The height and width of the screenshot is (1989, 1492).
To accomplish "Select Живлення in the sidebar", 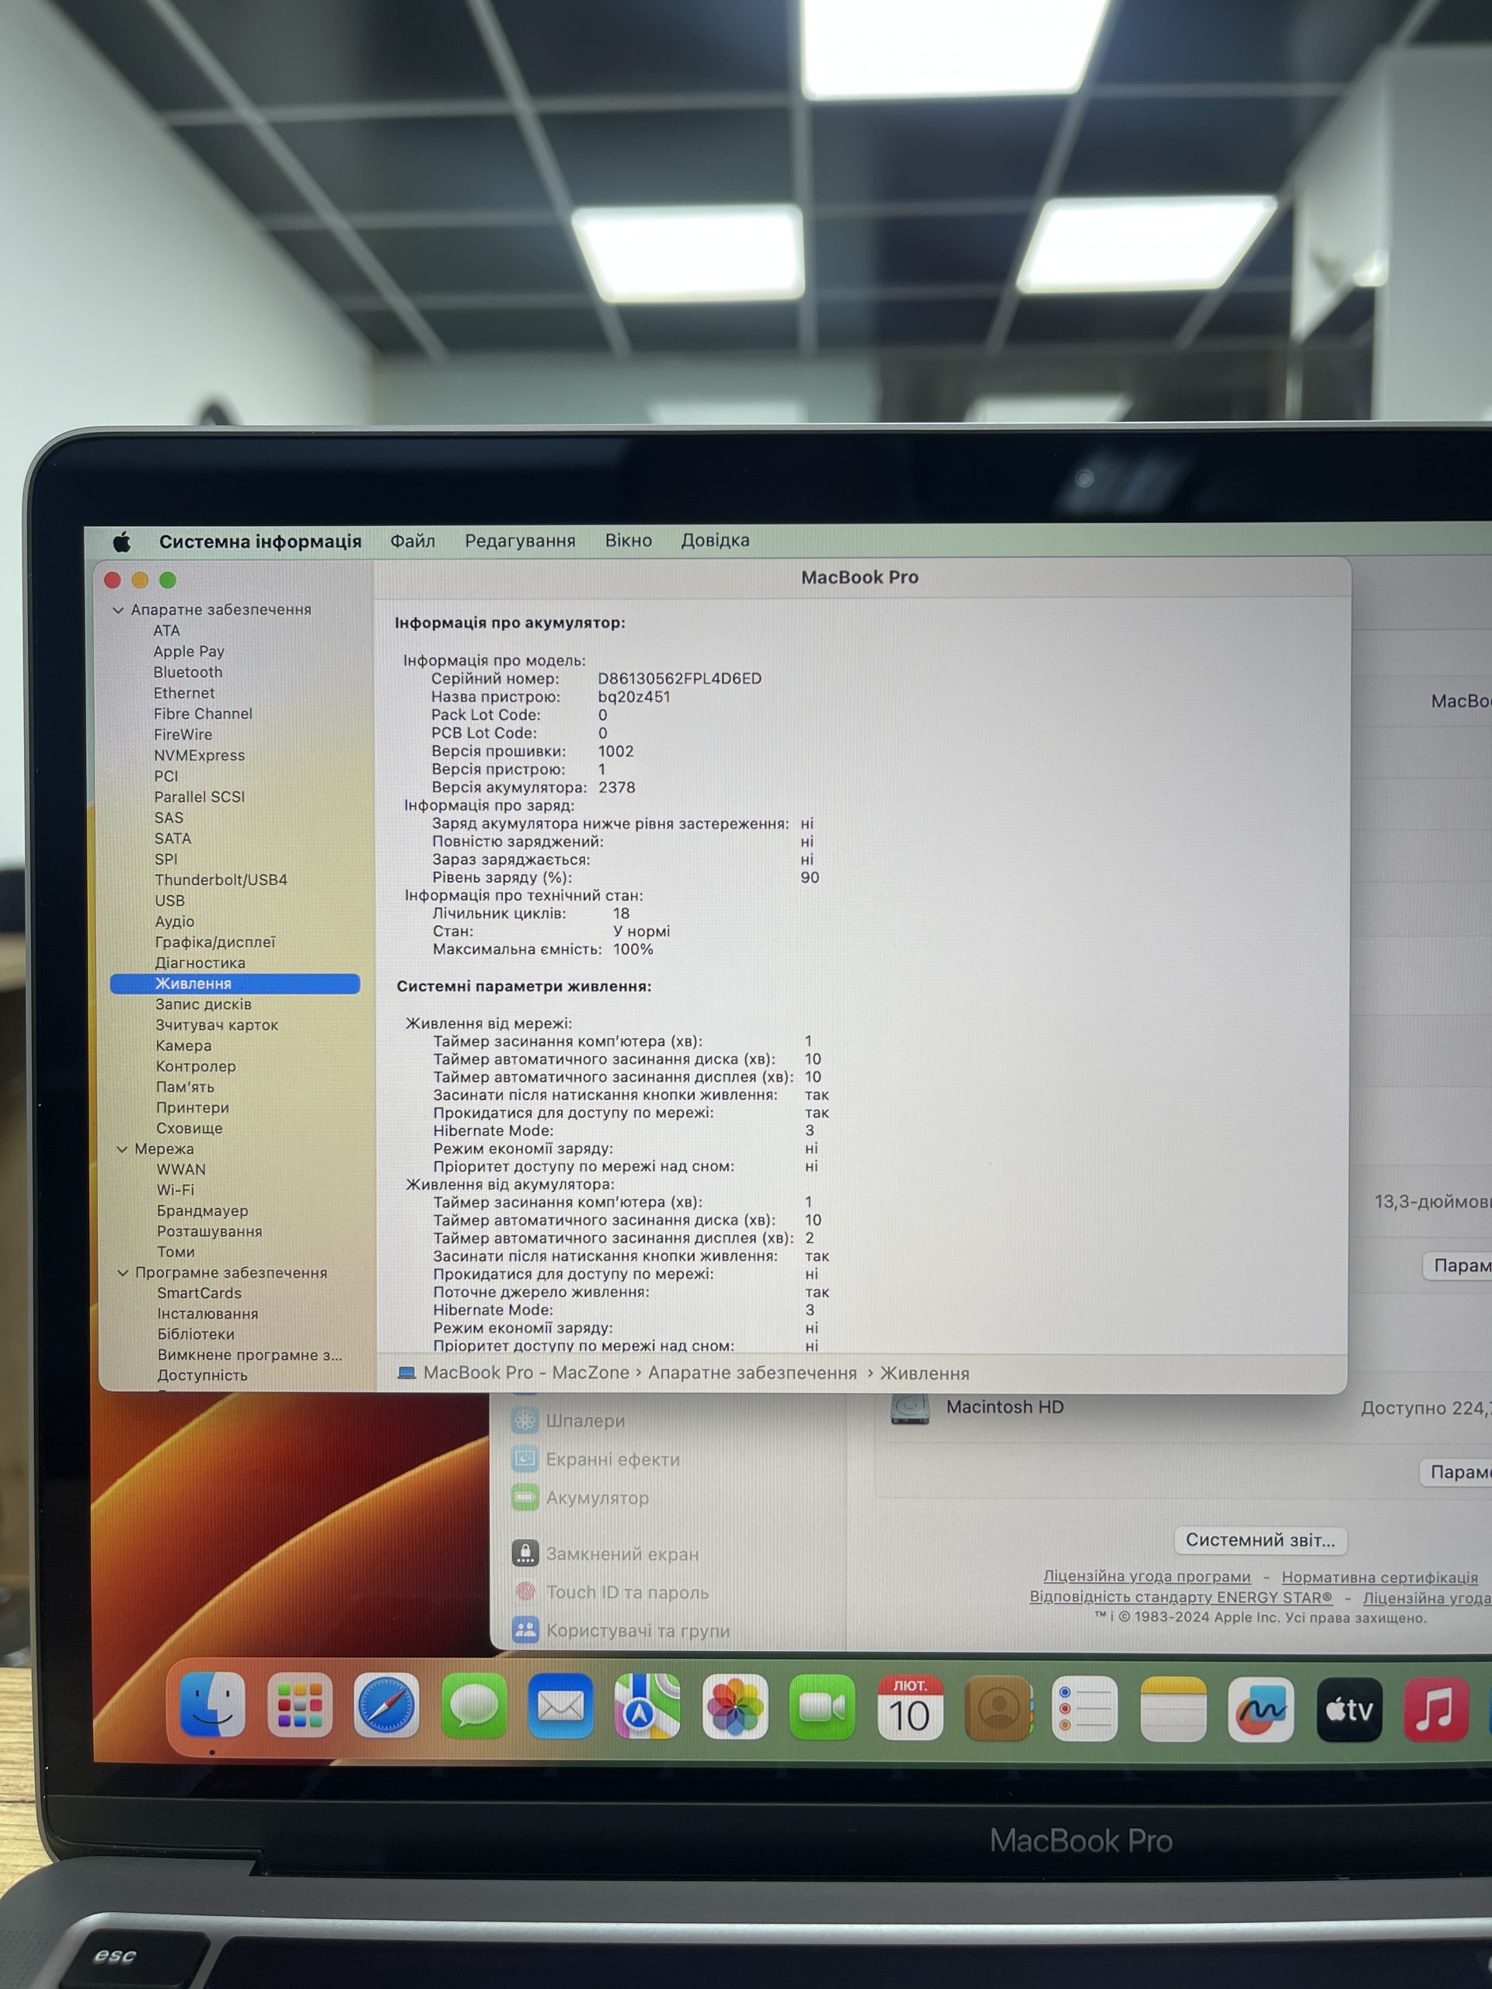I will click(235, 984).
